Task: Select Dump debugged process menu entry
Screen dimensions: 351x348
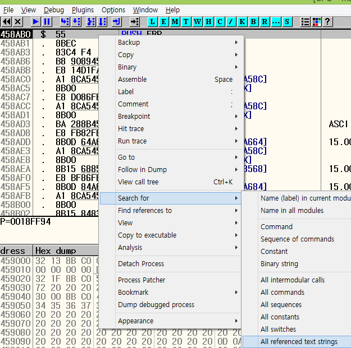Action: (x=171, y=304)
